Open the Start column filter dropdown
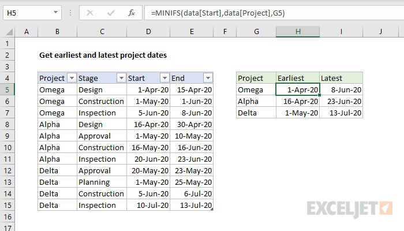Viewport: 404px width, 231px height. (164, 78)
